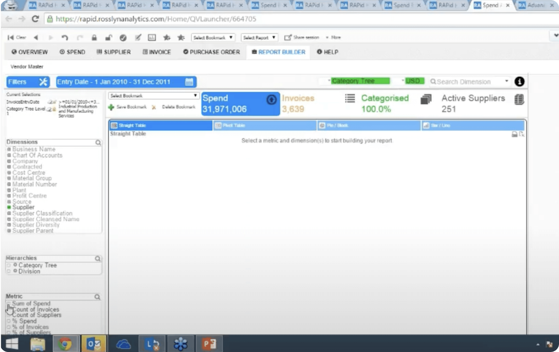Open the Select Report dropdown

[x=260, y=37]
